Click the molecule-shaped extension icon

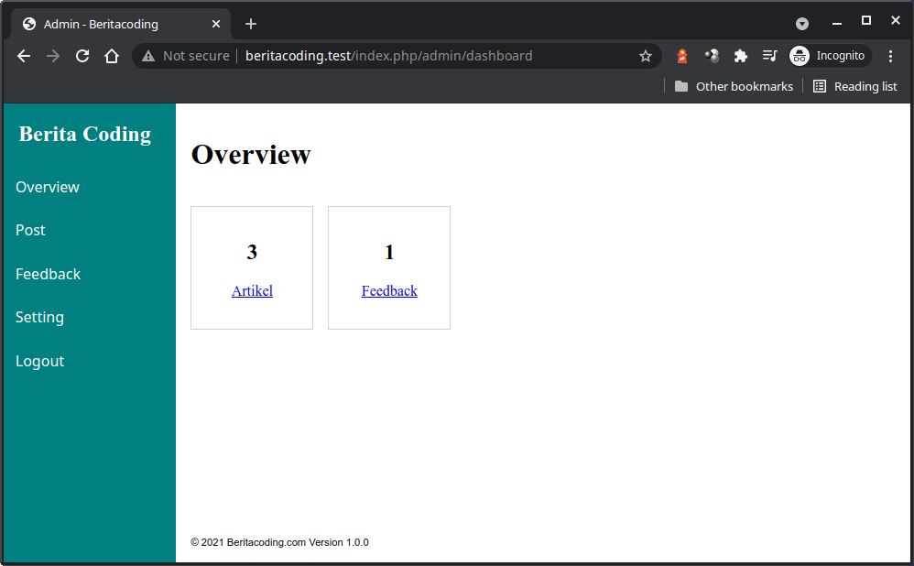[x=712, y=56]
